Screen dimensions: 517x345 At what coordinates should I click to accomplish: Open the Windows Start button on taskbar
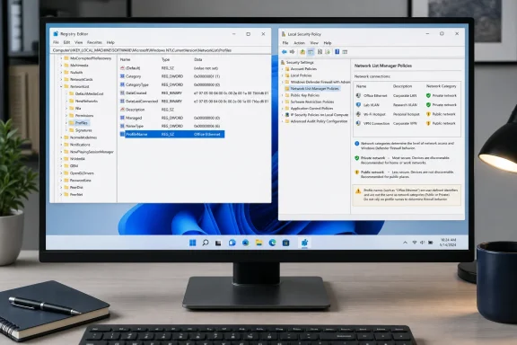(193, 243)
